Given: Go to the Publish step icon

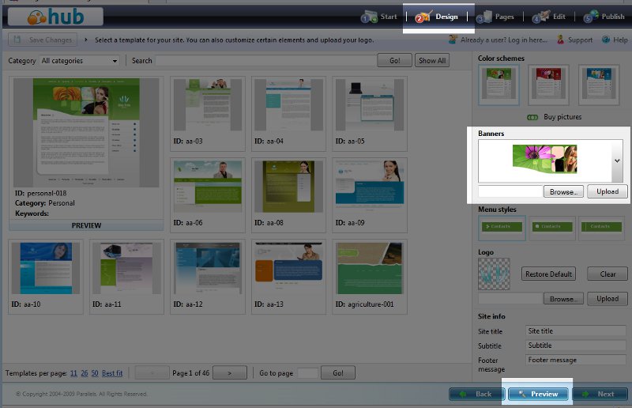Looking at the screenshot, I should (x=591, y=17).
